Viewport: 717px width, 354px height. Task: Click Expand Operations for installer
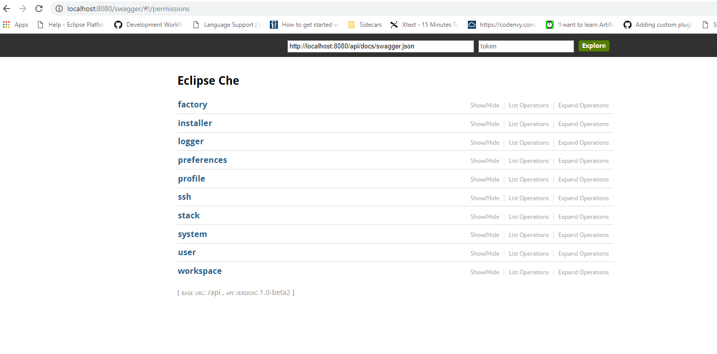[x=584, y=124]
